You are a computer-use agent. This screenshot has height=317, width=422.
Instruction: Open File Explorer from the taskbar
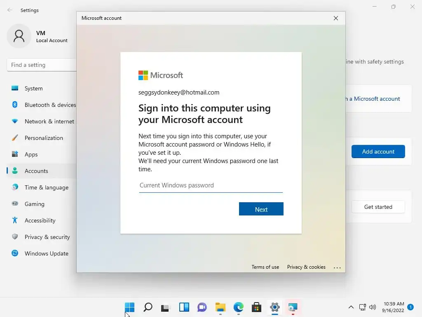220,307
